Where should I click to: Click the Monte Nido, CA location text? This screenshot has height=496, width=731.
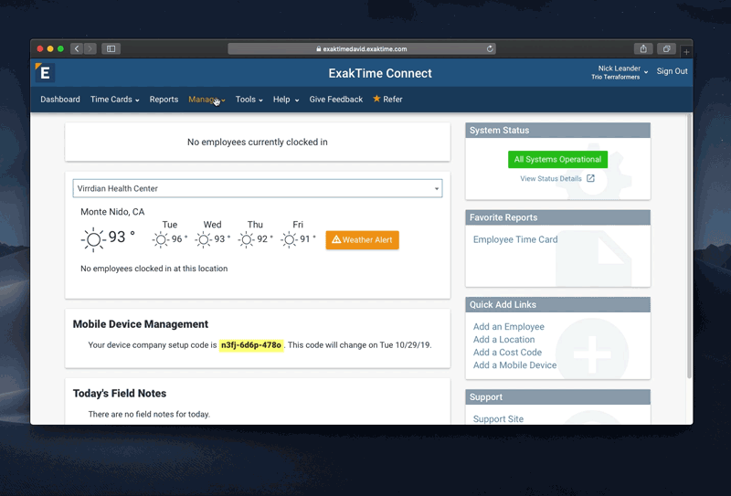(x=112, y=212)
